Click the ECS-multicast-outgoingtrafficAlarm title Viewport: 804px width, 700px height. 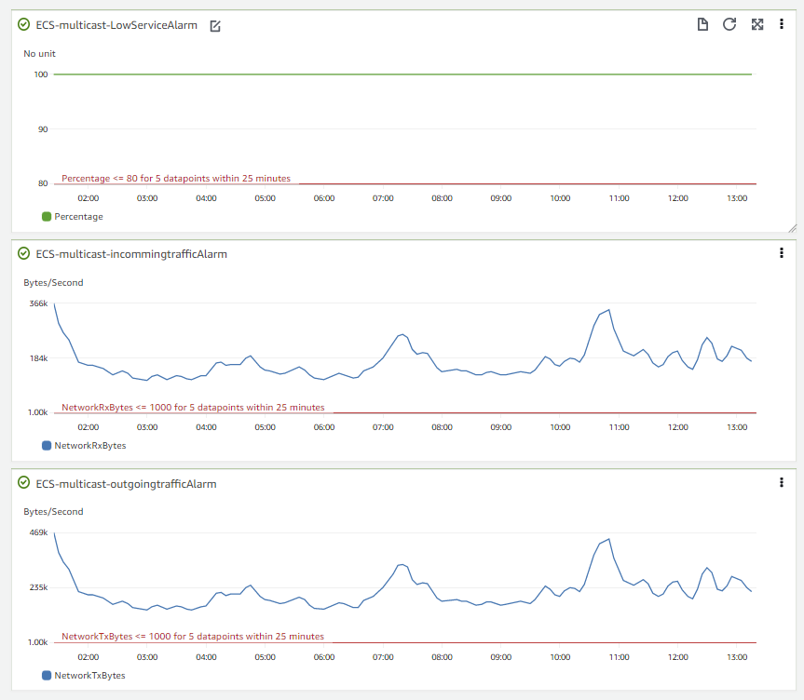(x=126, y=483)
